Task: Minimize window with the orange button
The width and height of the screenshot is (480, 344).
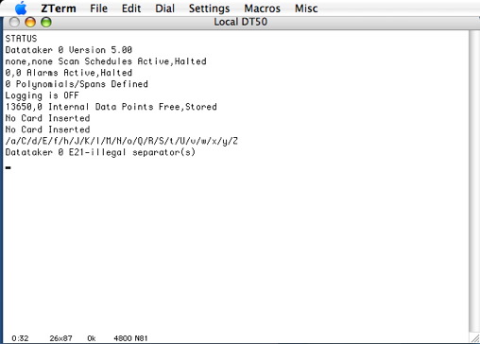Action: point(30,22)
